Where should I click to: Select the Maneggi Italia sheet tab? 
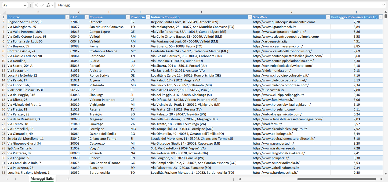42,179
